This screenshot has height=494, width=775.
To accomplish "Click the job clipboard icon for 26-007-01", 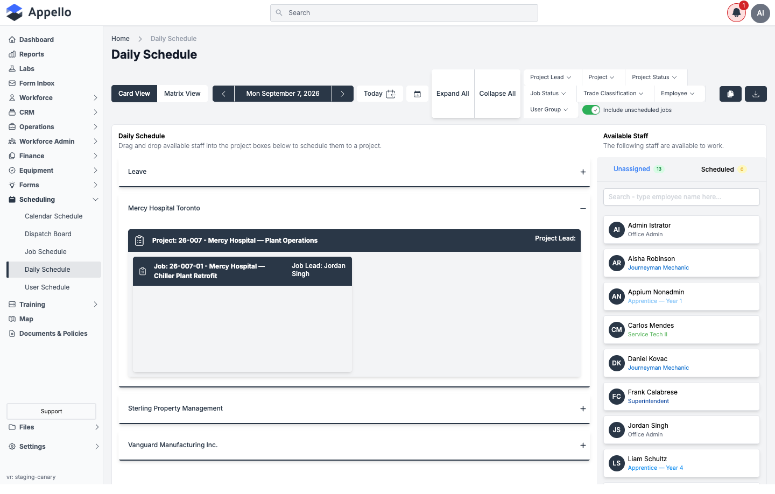I will click(143, 271).
